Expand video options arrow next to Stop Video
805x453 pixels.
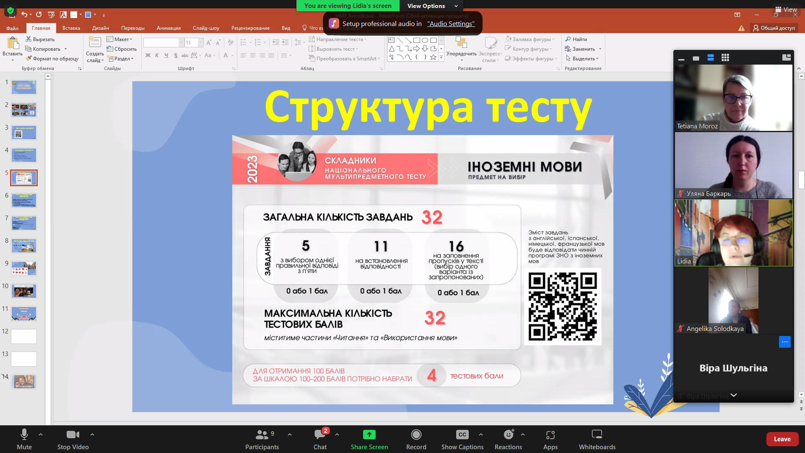click(92, 435)
